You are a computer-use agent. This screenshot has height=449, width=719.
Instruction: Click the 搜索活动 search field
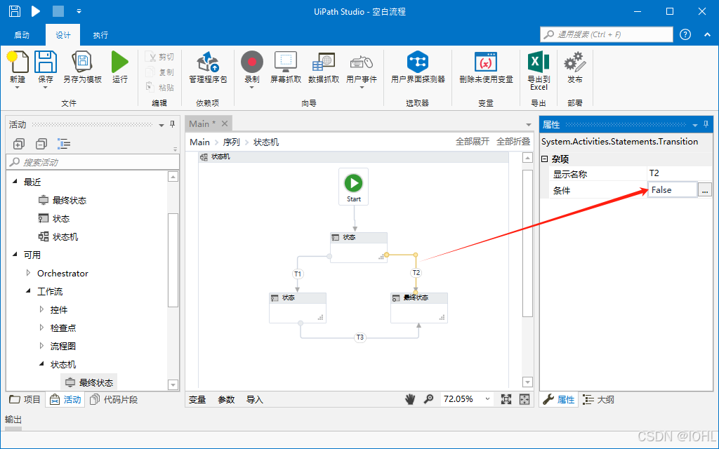point(93,162)
